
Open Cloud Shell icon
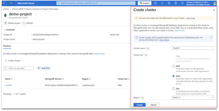tap(156, 3)
